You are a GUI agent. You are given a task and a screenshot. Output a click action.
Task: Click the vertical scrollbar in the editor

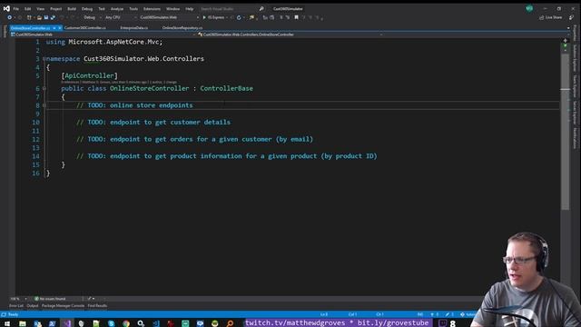(x=565, y=132)
